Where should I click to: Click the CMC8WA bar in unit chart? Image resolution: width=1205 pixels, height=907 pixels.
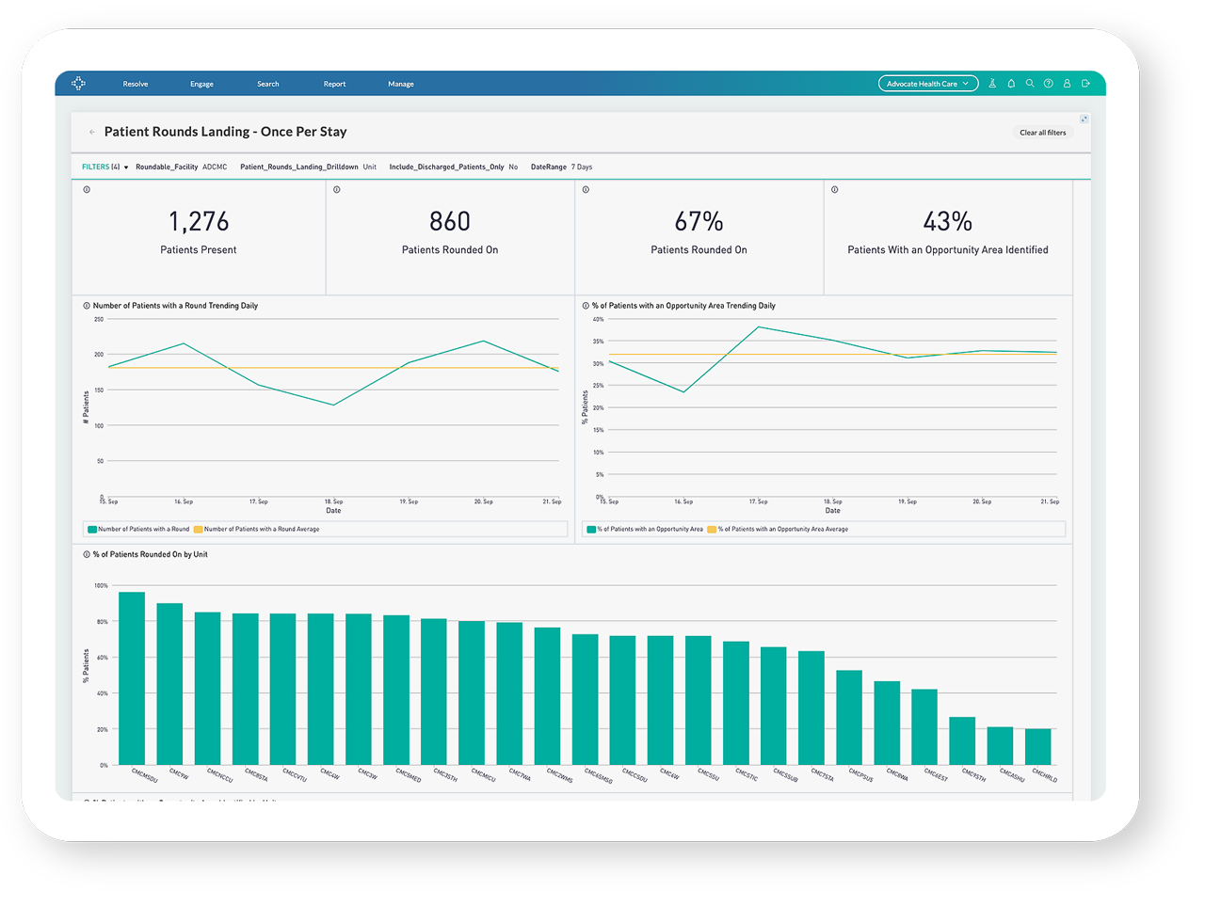tap(887, 724)
